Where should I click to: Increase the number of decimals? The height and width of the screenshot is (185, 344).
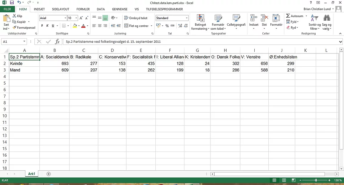180,26
